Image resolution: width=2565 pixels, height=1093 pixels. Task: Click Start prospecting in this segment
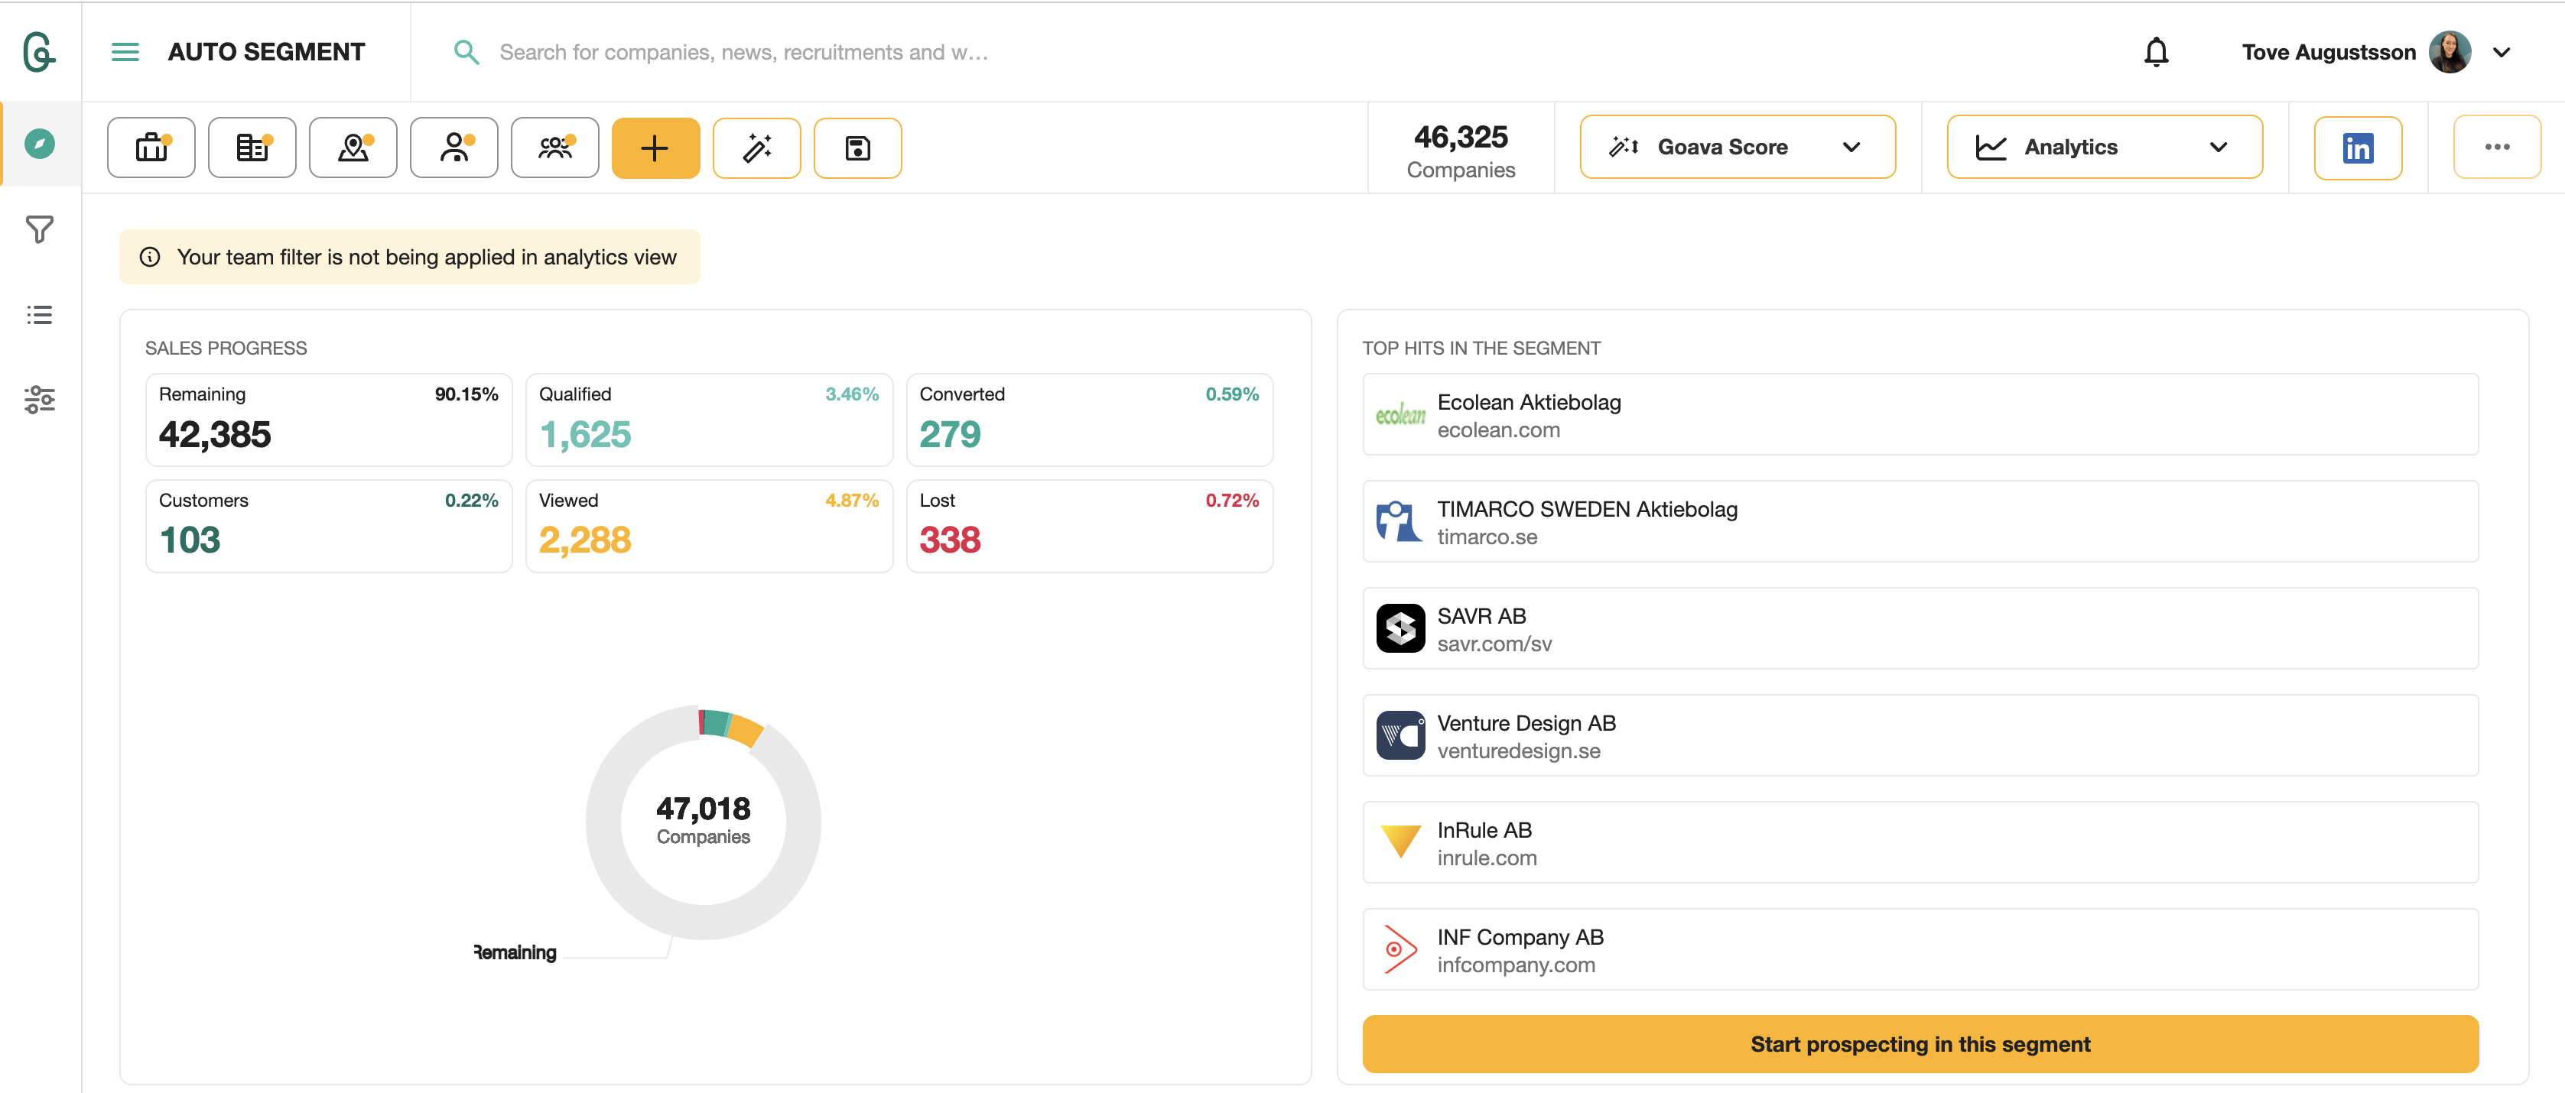[x=1919, y=1043]
